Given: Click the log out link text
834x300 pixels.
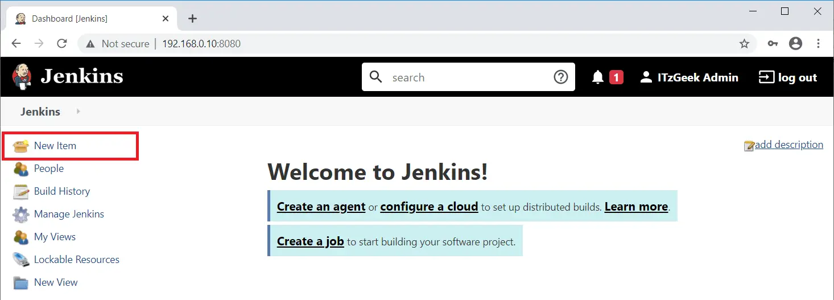Looking at the screenshot, I should click(798, 78).
